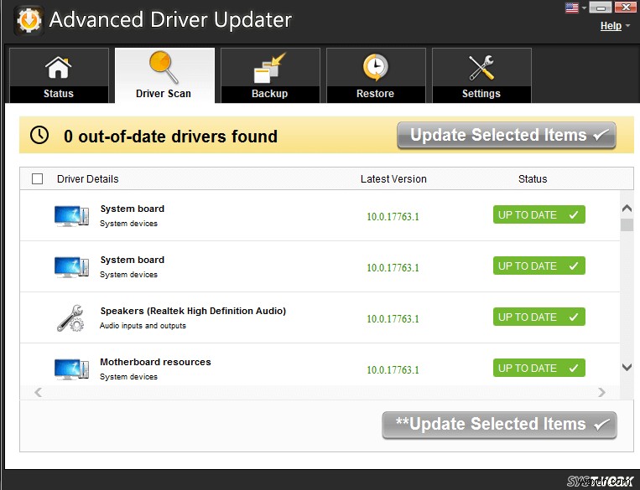Viewport: 640px width, 490px height.
Task: Click the first System board computer icon
Action: pos(71,216)
